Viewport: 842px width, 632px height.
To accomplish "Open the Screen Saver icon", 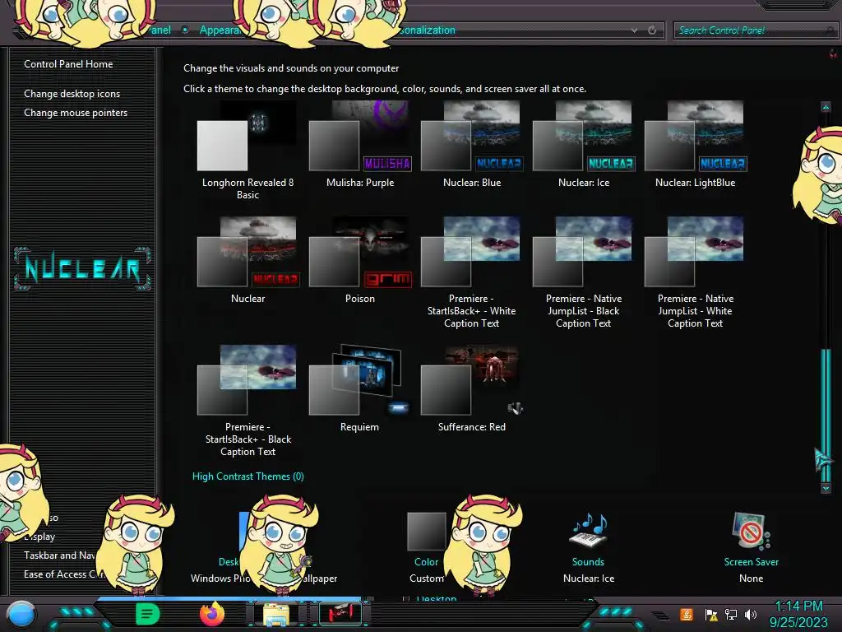I will pos(751,531).
